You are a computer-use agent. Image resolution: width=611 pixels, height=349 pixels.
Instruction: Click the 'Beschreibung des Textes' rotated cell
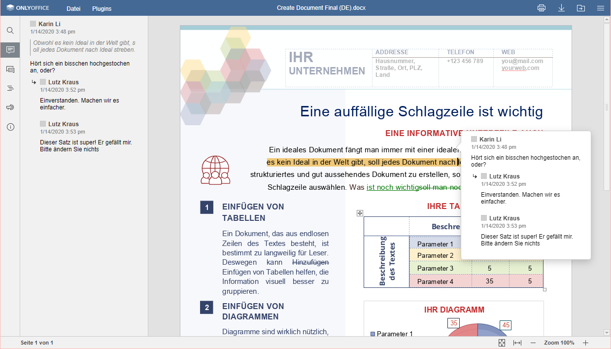(387, 262)
